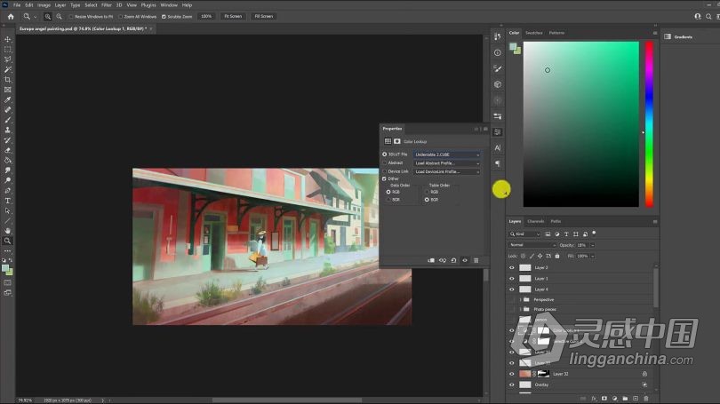Select the Eraser tool
This screenshot has width=720, height=404.
tap(8, 150)
